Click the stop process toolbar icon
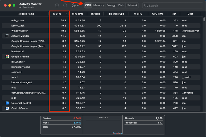Viewport: 206px width, 137px height. [x=57, y=5]
